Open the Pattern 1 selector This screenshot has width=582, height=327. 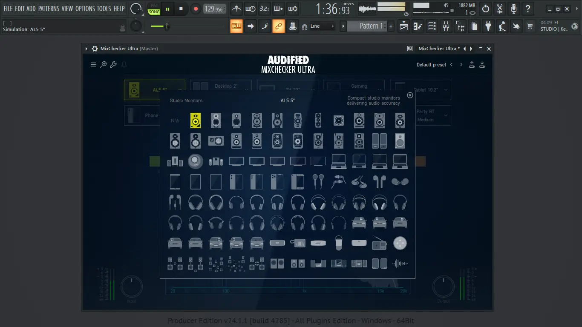click(x=367, y=26)
